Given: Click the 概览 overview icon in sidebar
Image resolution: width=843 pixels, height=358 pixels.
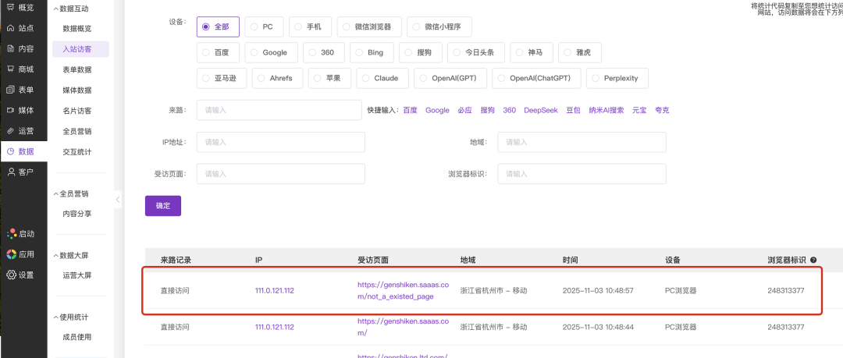Looking at the screenshot, I should pyautogui.click(x=11, y=7).
